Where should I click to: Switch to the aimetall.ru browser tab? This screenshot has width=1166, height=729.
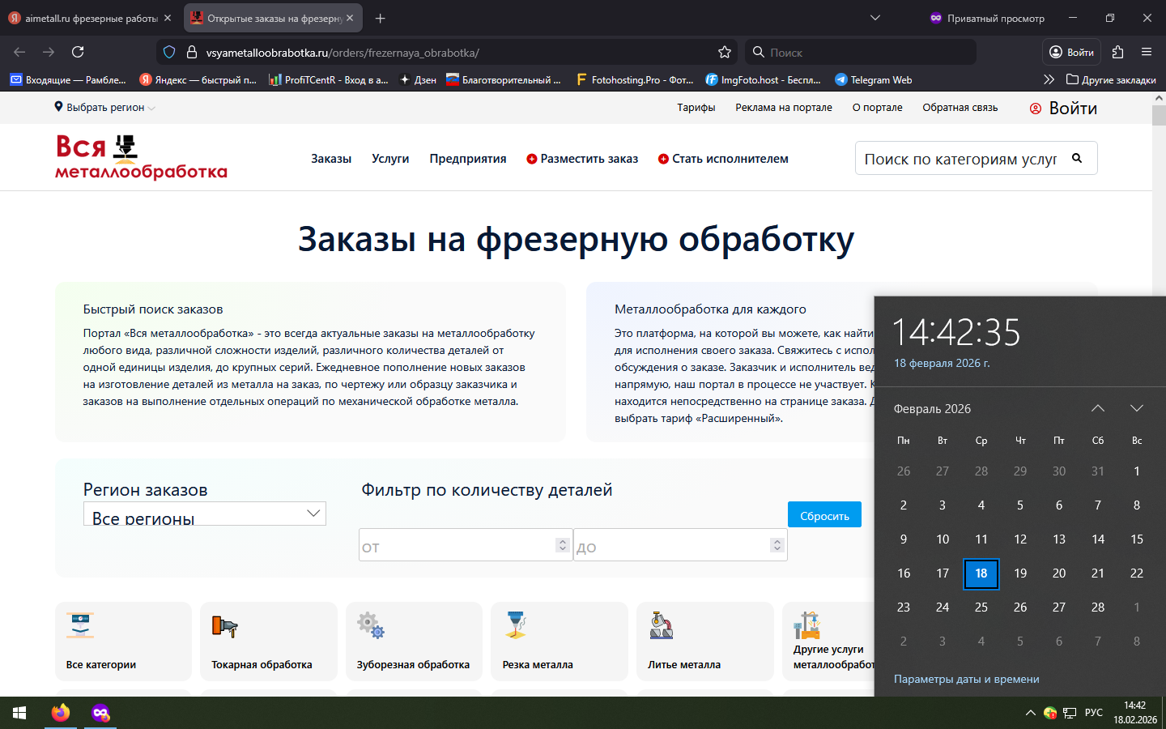click(89, 18)
